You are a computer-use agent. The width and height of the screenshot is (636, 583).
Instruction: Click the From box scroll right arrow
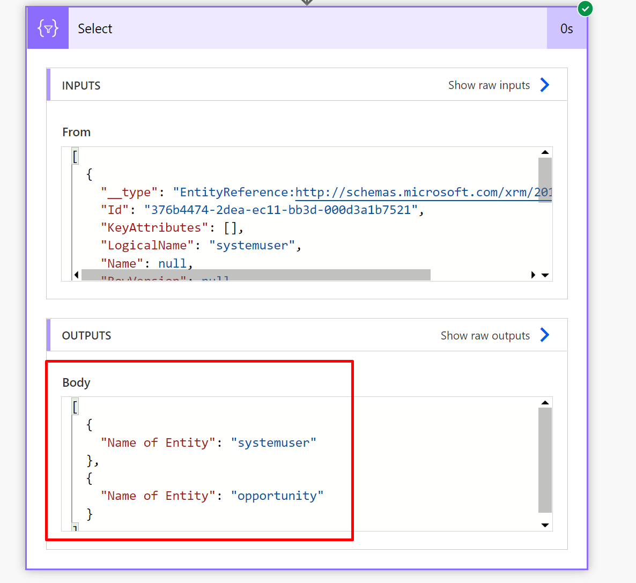click(533, 275)
